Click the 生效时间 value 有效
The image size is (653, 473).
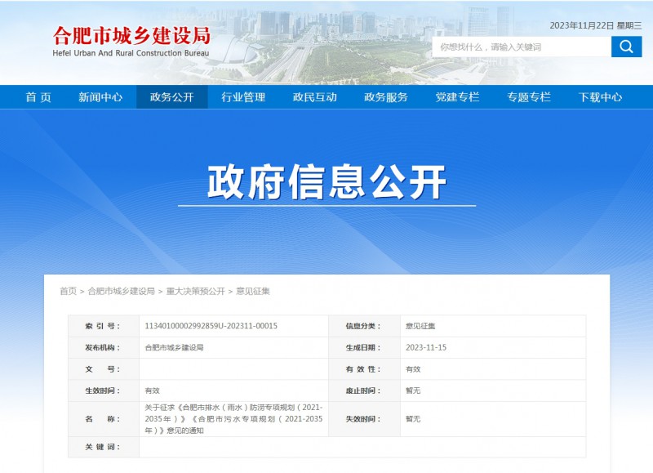[152, 390]
